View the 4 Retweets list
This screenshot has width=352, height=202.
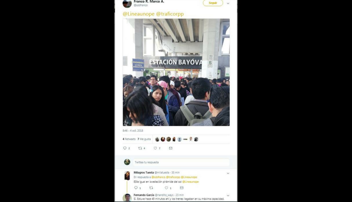click(x=129, y=139)
